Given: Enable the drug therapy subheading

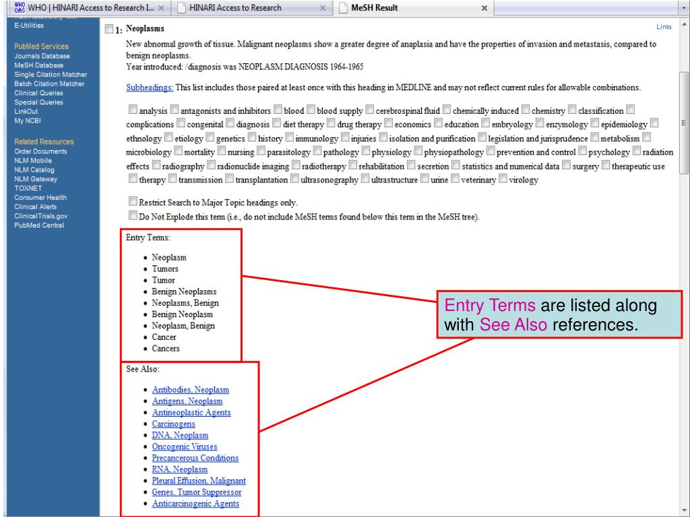Looking at the screenshot, I should [x=331, y=123].
